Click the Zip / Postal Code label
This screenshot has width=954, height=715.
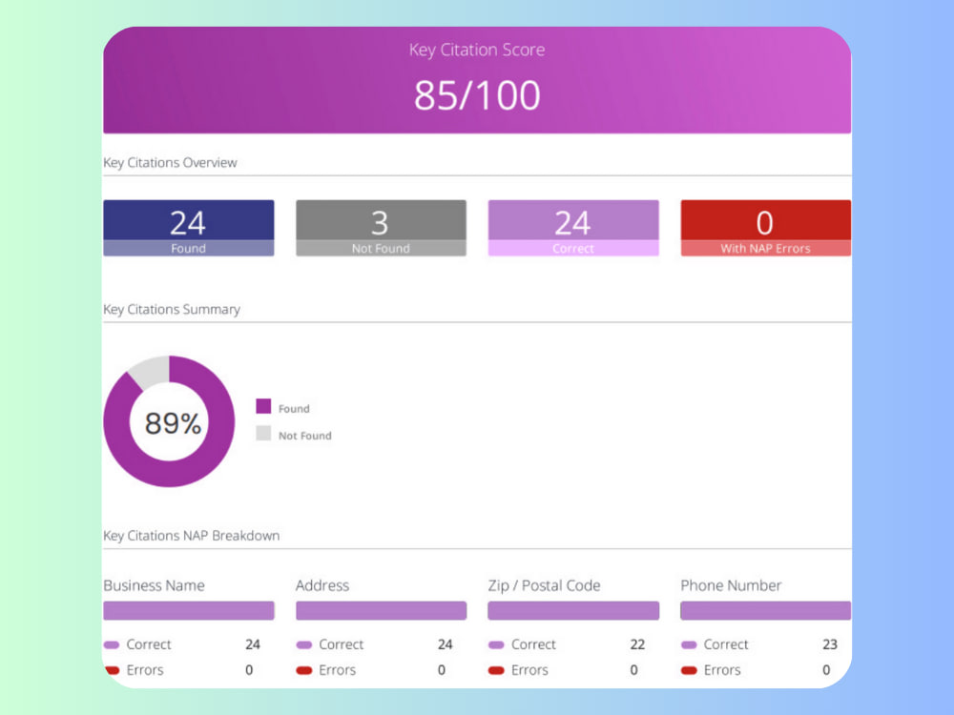pyautogui.click(x=544, y=585)
